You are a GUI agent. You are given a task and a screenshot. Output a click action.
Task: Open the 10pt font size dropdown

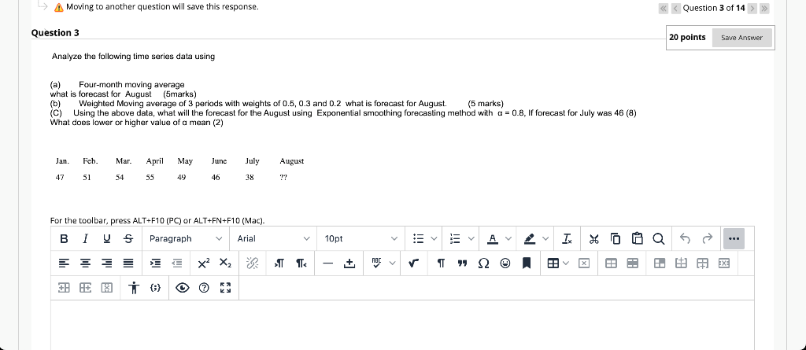coord(360,238)
